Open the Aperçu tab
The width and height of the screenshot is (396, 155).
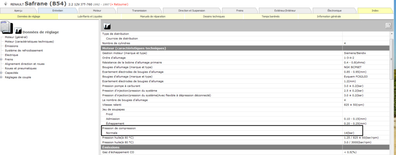pyautogui.click(x=19, y=10)
